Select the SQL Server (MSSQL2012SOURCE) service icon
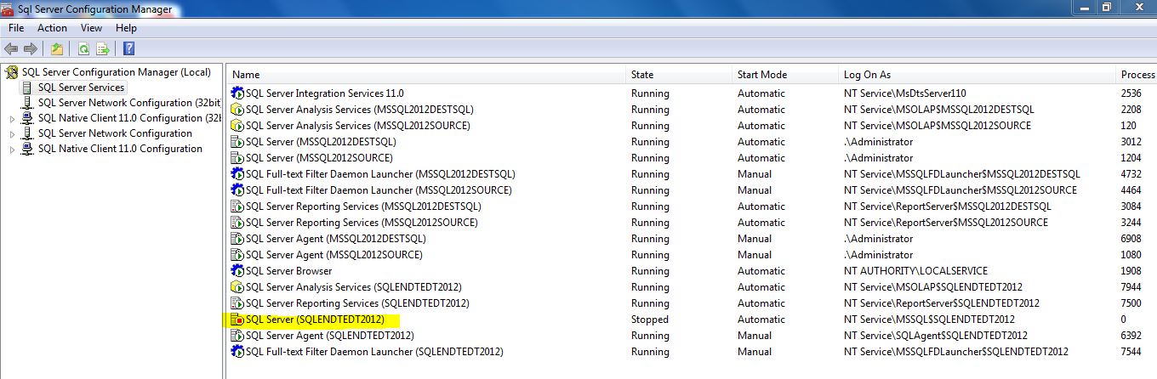This screenshot has width=1157, height=379. (x=237, y=158)
